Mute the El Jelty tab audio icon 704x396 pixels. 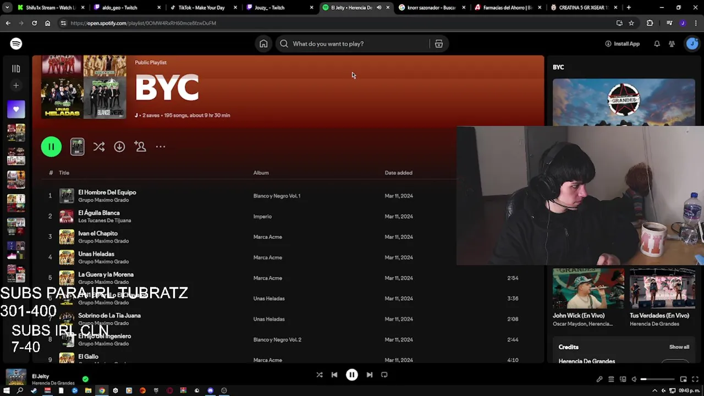379,8
